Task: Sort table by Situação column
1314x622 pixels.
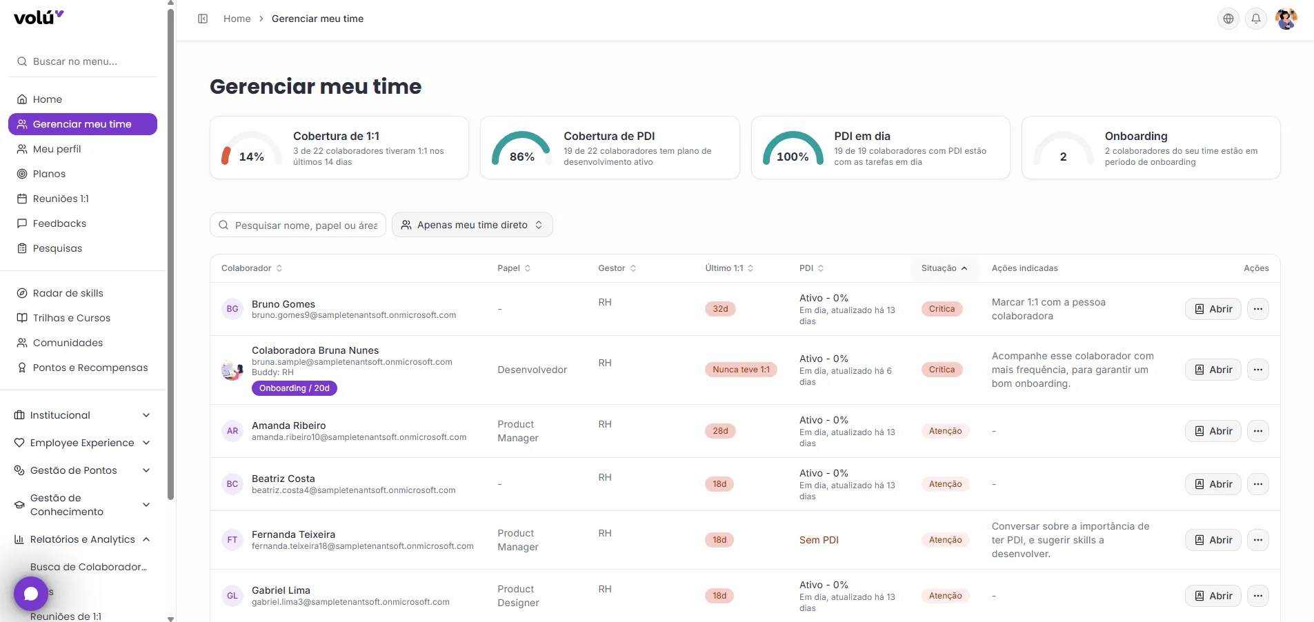Action: point(944,268)
